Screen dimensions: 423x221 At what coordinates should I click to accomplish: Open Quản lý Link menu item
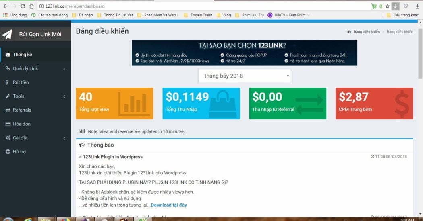(35, 68)
